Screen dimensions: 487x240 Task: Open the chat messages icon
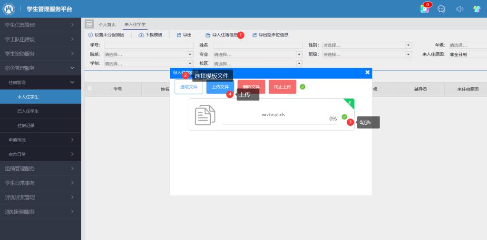(x=441, y=9)
